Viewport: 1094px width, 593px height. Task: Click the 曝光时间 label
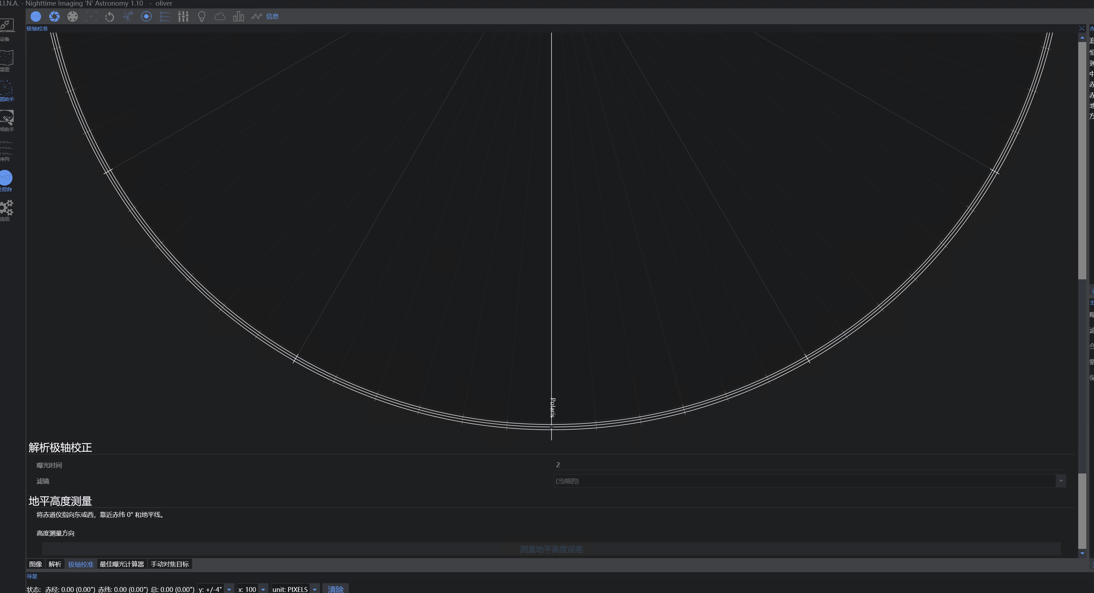[49, 465]
